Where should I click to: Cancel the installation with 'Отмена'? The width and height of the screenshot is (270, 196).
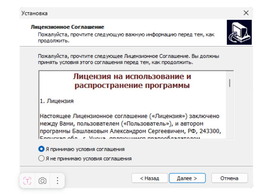pos(229,178)
